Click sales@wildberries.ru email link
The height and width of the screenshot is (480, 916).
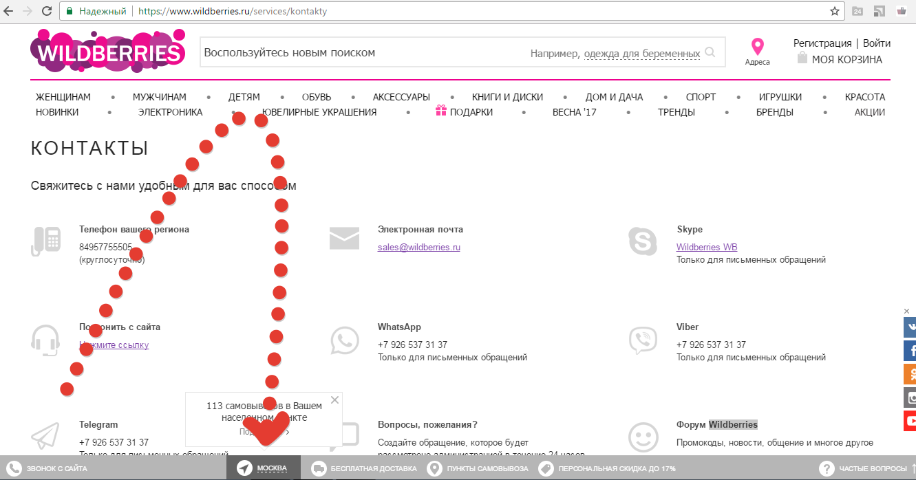tap(419, 248)
